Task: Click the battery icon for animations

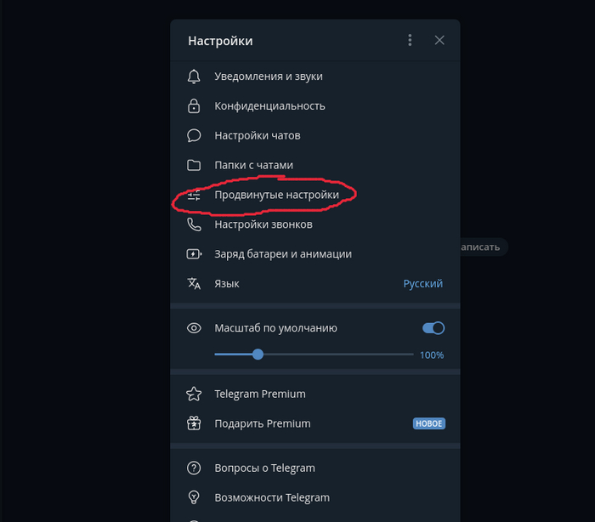Action: click(x=194, y=254)
